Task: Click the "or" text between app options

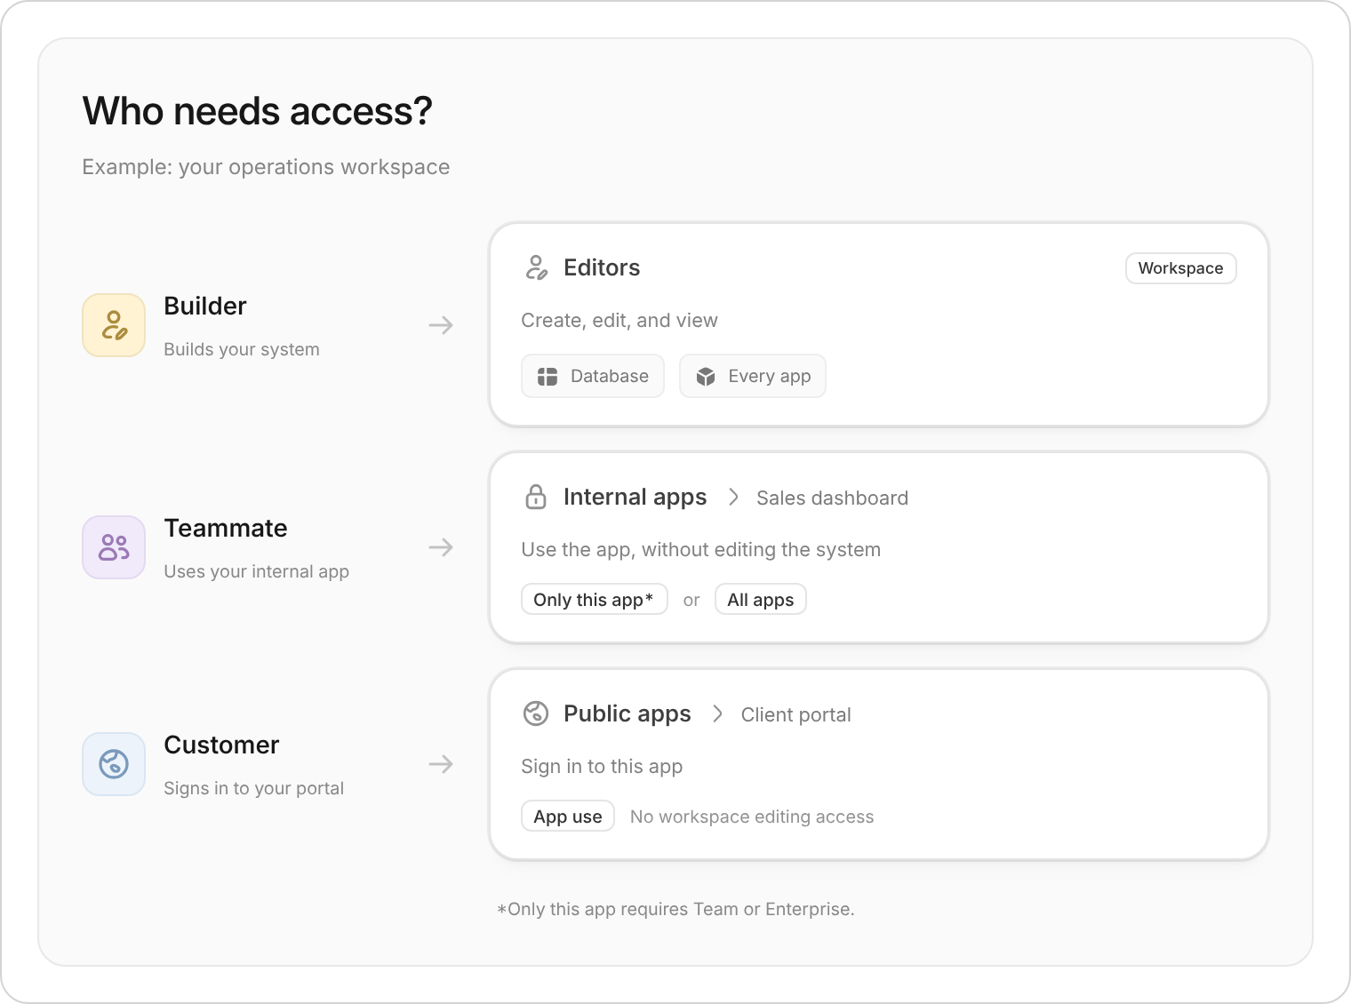Action: (691, 601)
